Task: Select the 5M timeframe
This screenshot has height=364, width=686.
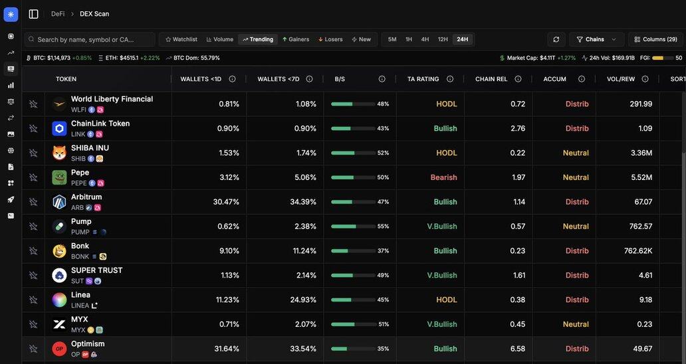Action: pos(392,39)
